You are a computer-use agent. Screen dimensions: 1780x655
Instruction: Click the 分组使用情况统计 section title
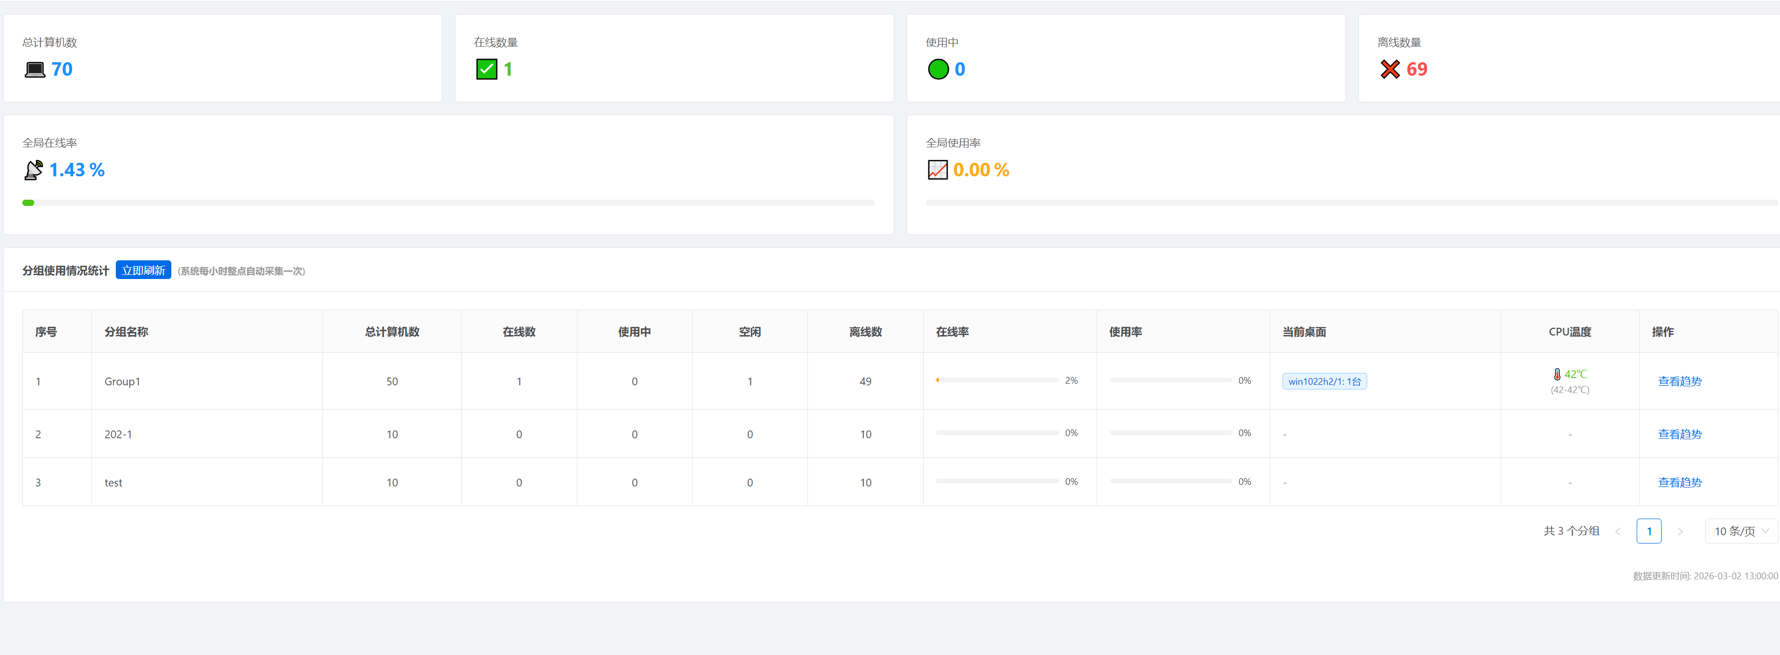click(65, 271)
